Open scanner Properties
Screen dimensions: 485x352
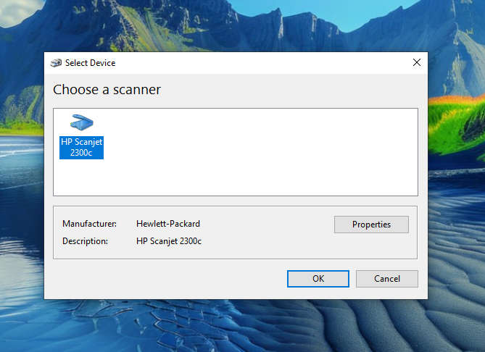click(x=371, y=225)
